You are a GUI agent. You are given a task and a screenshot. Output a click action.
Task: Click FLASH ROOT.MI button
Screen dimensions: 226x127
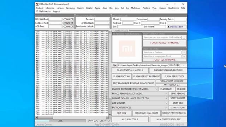coord(121,76)
